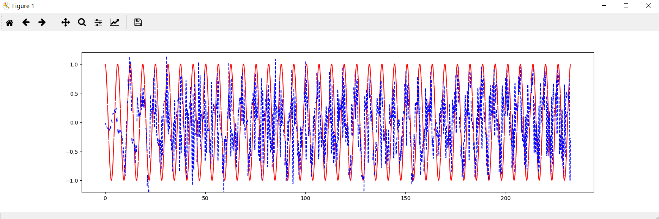Click the y-axis tick label −1.0

pyautogui.click(x=72, y=181)
